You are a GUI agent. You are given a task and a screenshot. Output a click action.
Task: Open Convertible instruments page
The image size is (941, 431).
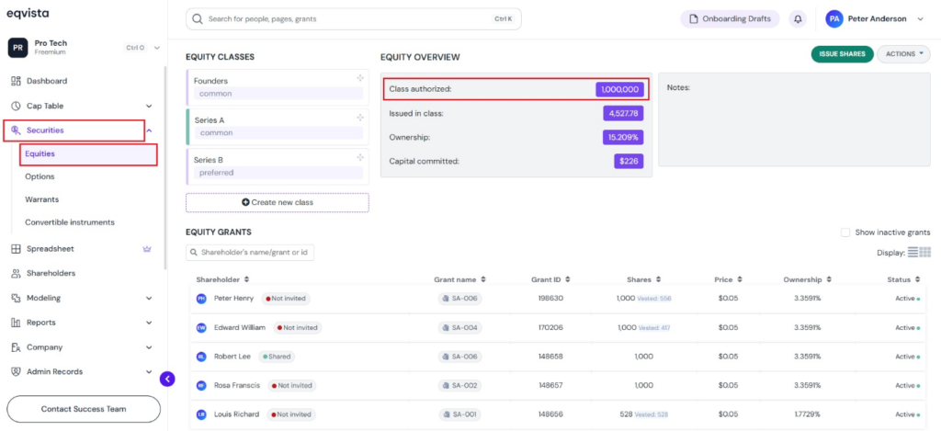[x=70, y=222]
